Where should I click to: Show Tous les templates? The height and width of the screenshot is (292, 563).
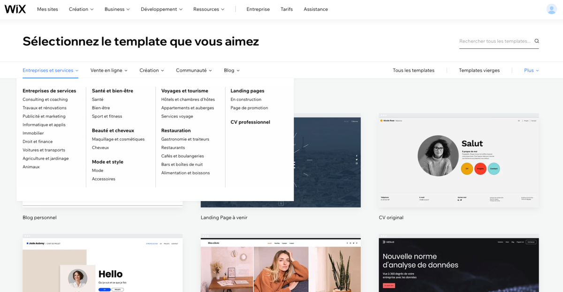click(x=413, y=70)
